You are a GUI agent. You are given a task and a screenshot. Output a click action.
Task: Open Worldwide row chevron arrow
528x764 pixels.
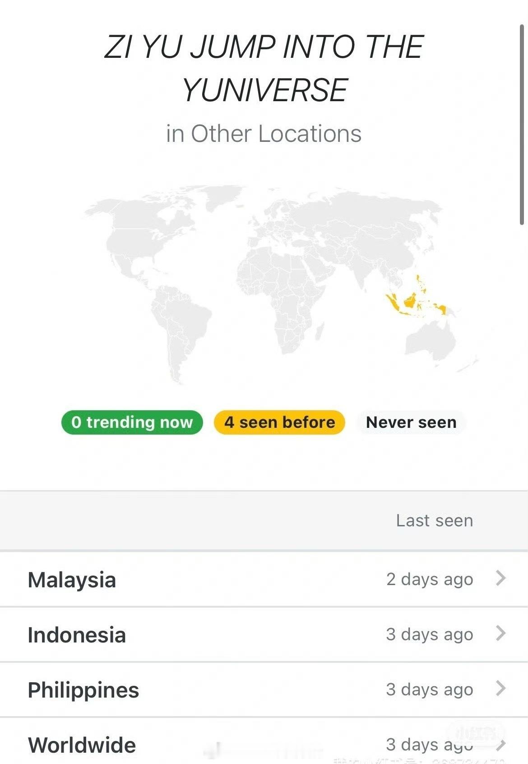[x=500, y=744]
